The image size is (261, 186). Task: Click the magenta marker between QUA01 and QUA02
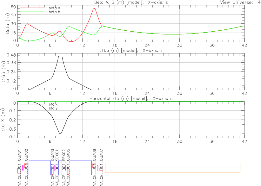coord(23,168)
